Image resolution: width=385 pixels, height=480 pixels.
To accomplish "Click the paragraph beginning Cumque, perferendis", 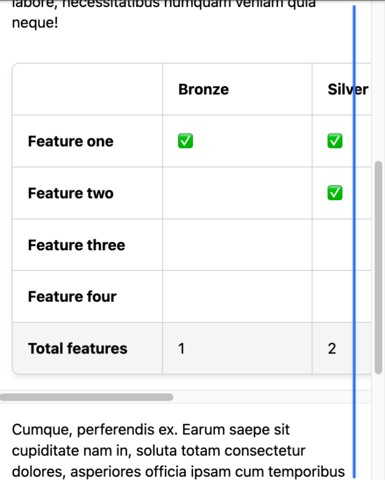I will pos(178,450).
